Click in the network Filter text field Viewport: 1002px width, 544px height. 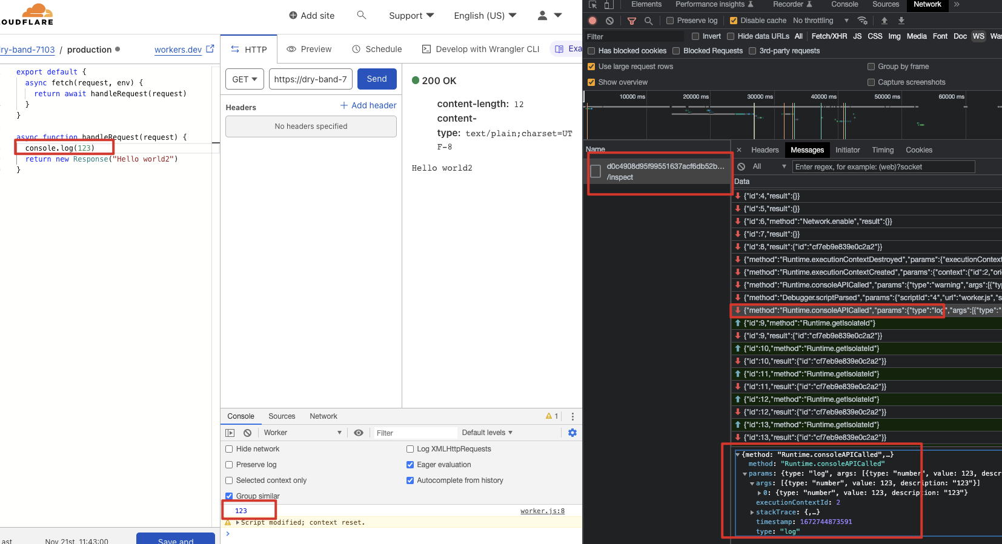click(x=634, y=37)
